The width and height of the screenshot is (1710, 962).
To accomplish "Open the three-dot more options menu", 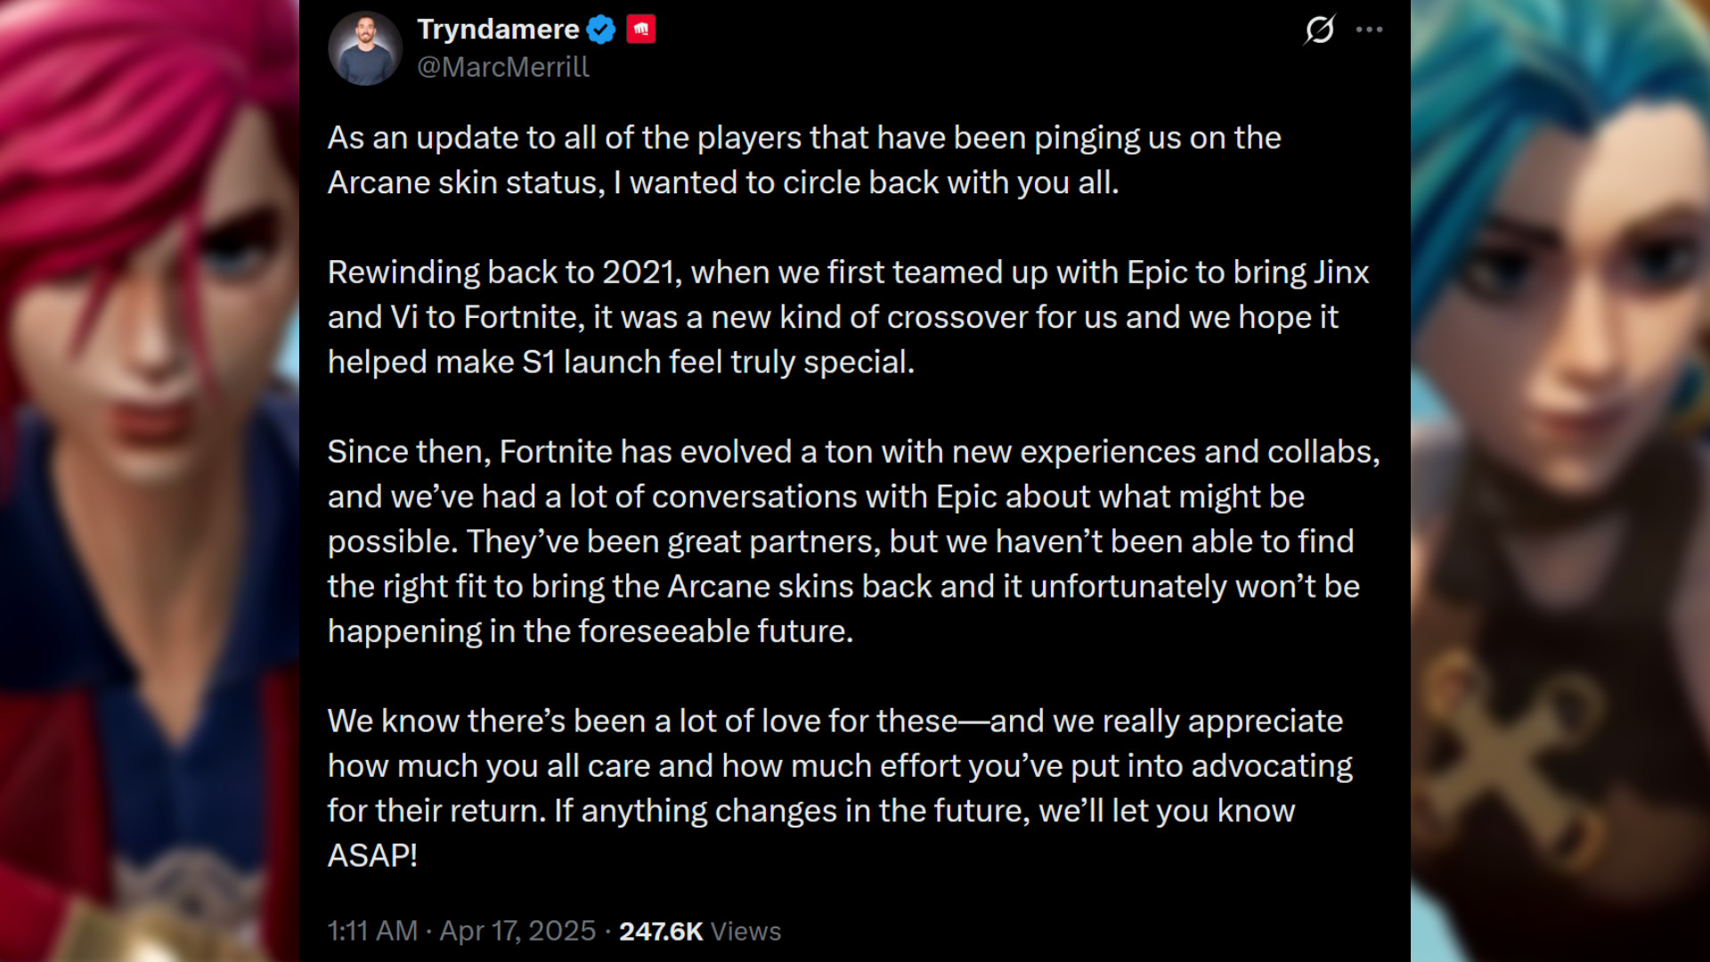I will (1369, 29).
